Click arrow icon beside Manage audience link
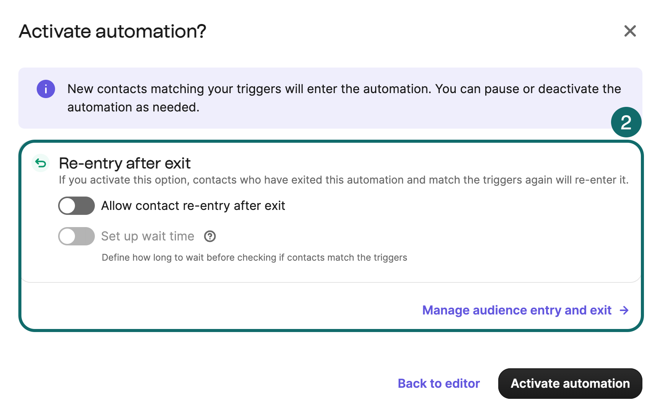Viewport: 660px width, 416px height. 624,310
